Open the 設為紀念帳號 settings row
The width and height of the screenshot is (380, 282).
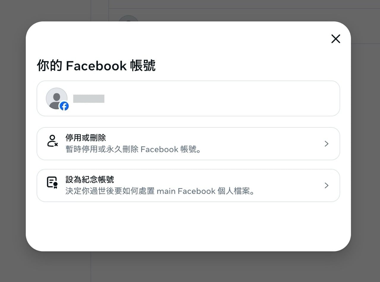[188, 186]
